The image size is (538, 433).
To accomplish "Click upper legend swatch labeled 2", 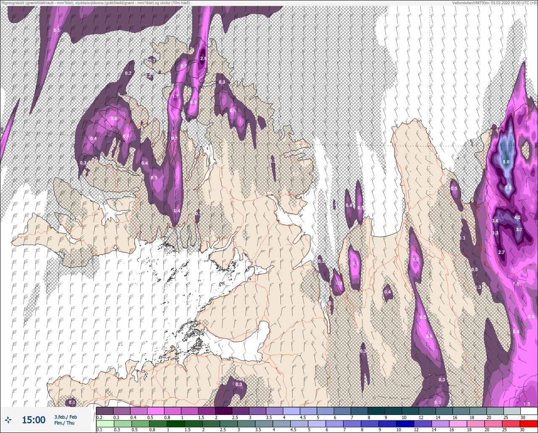I will click(223, 411).
